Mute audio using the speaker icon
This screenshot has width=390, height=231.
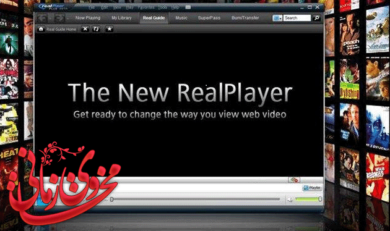290,199
